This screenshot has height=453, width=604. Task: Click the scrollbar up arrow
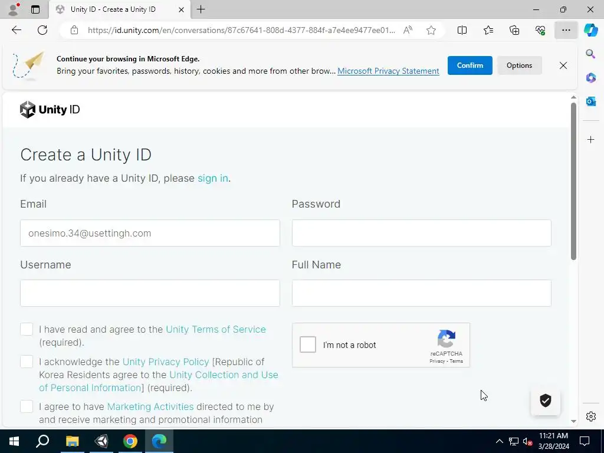[573, 97]
